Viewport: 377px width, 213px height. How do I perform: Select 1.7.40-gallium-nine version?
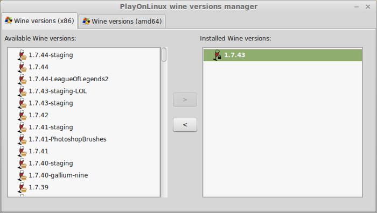pyautogui.click(x=58, y=175)
